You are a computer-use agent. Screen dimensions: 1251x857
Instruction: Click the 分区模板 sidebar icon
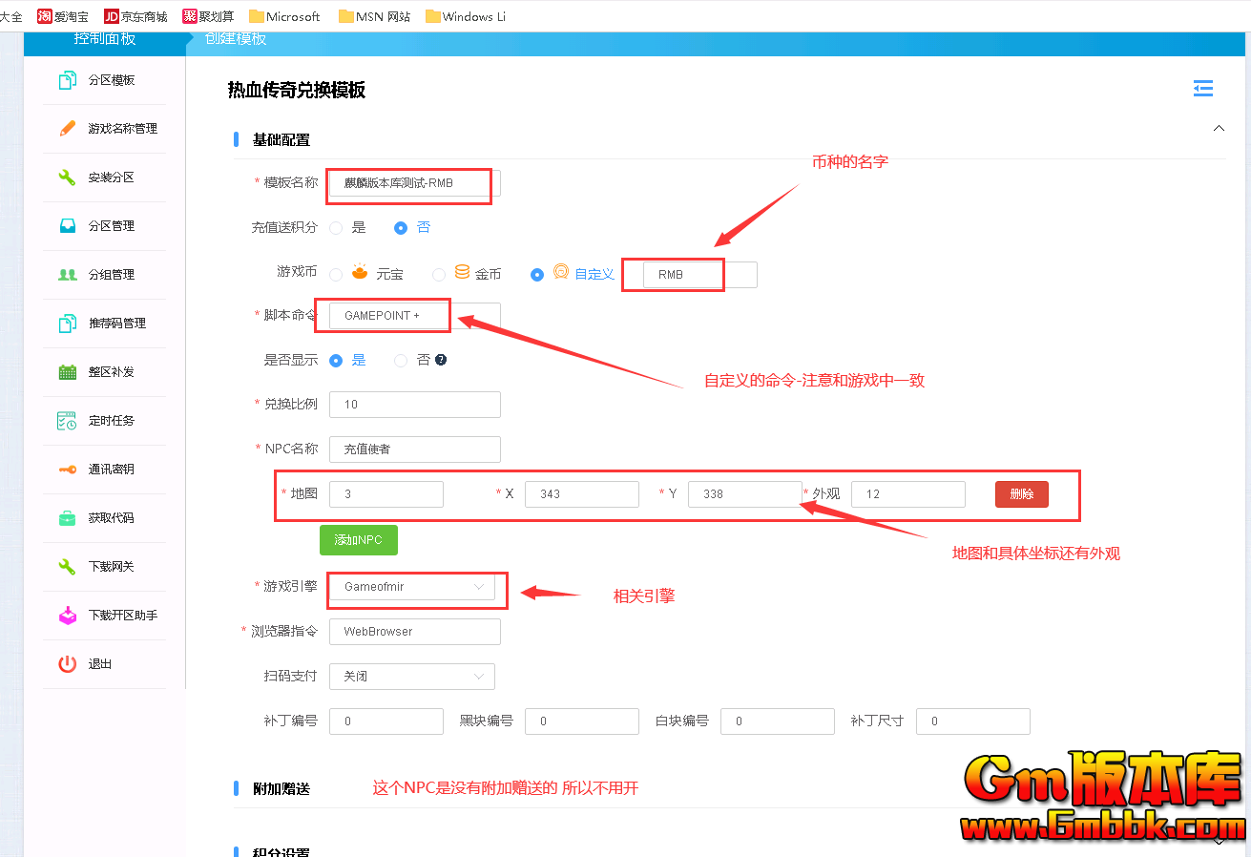click(67, 80)
